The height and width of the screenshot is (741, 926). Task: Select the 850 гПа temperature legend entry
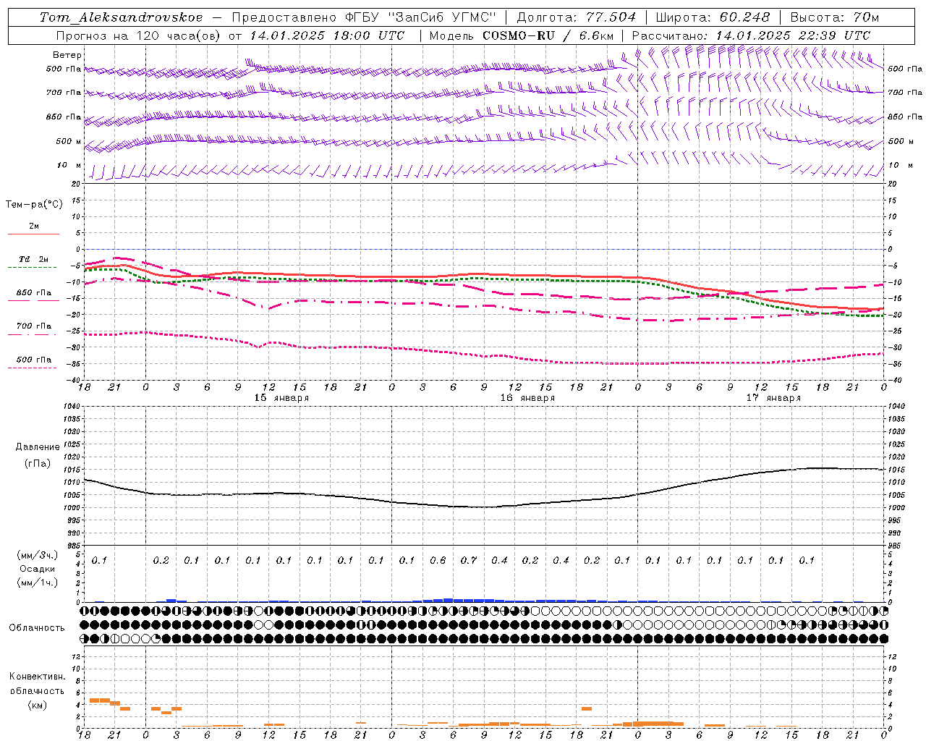[x=34, y=293]
